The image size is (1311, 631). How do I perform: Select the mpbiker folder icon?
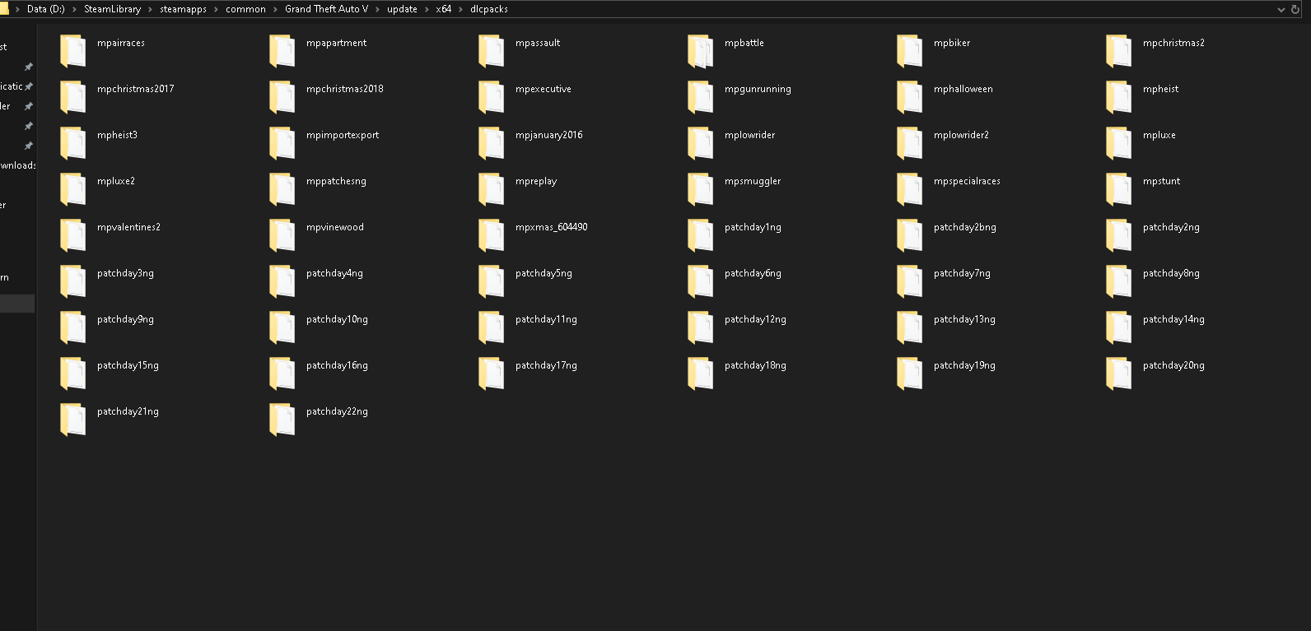pyautogui.click(x=909, y=50)
